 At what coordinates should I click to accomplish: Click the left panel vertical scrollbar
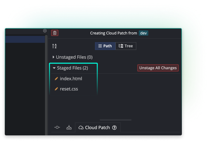(46, 84)
